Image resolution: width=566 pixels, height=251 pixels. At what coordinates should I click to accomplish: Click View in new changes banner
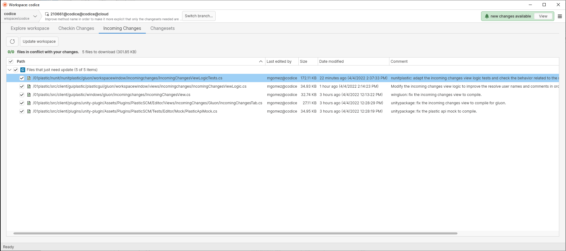click(x=543, y=16)
